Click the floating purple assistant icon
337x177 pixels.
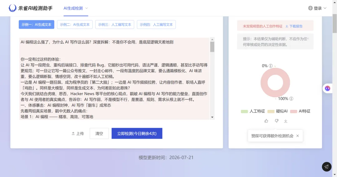327,88
